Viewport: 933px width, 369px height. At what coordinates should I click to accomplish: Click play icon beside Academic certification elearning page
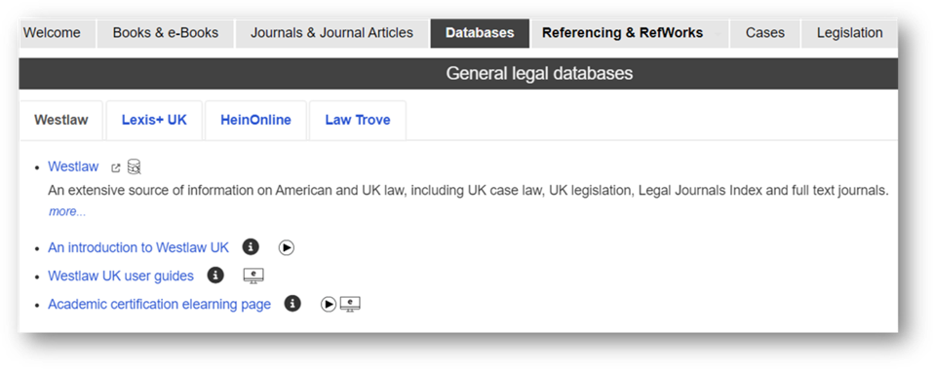[329, 304]
